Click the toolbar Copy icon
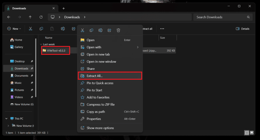The height and width of the screenshot is (140, 260). click(x=41, y=29)
